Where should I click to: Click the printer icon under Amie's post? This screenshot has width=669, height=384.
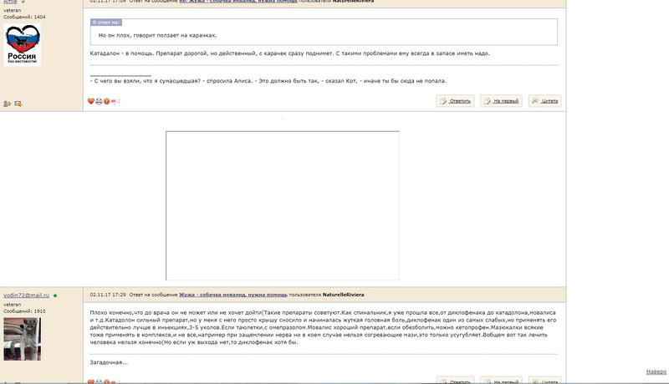click(x=99, y=101)
